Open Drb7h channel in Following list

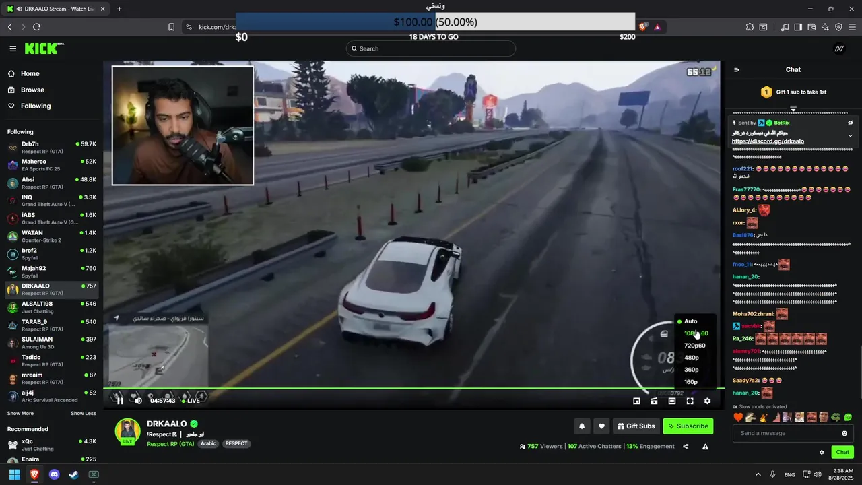pos(51,148)
